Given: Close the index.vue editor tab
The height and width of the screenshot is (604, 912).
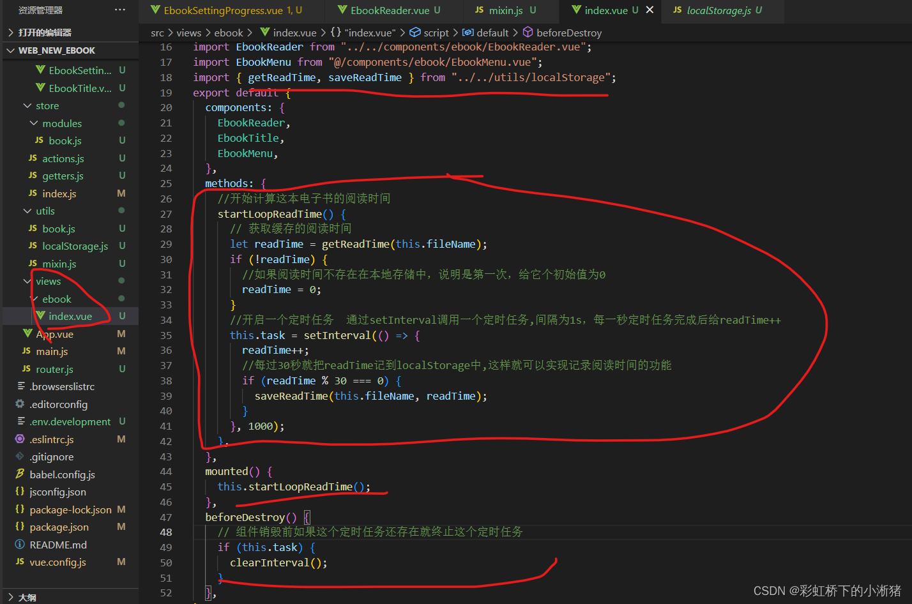Looking at the screenshot, I should (650, 10).
